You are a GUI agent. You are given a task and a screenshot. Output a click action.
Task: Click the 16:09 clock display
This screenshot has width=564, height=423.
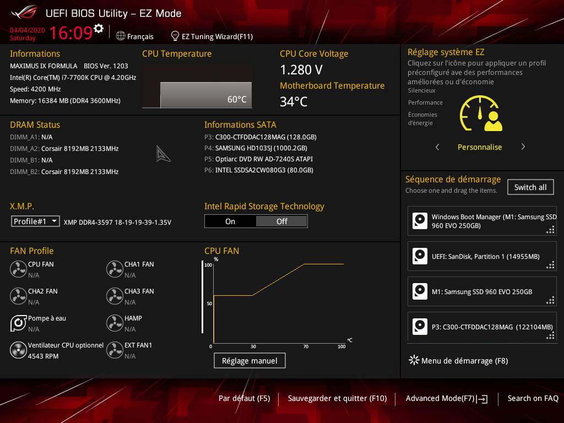point(71,32)
